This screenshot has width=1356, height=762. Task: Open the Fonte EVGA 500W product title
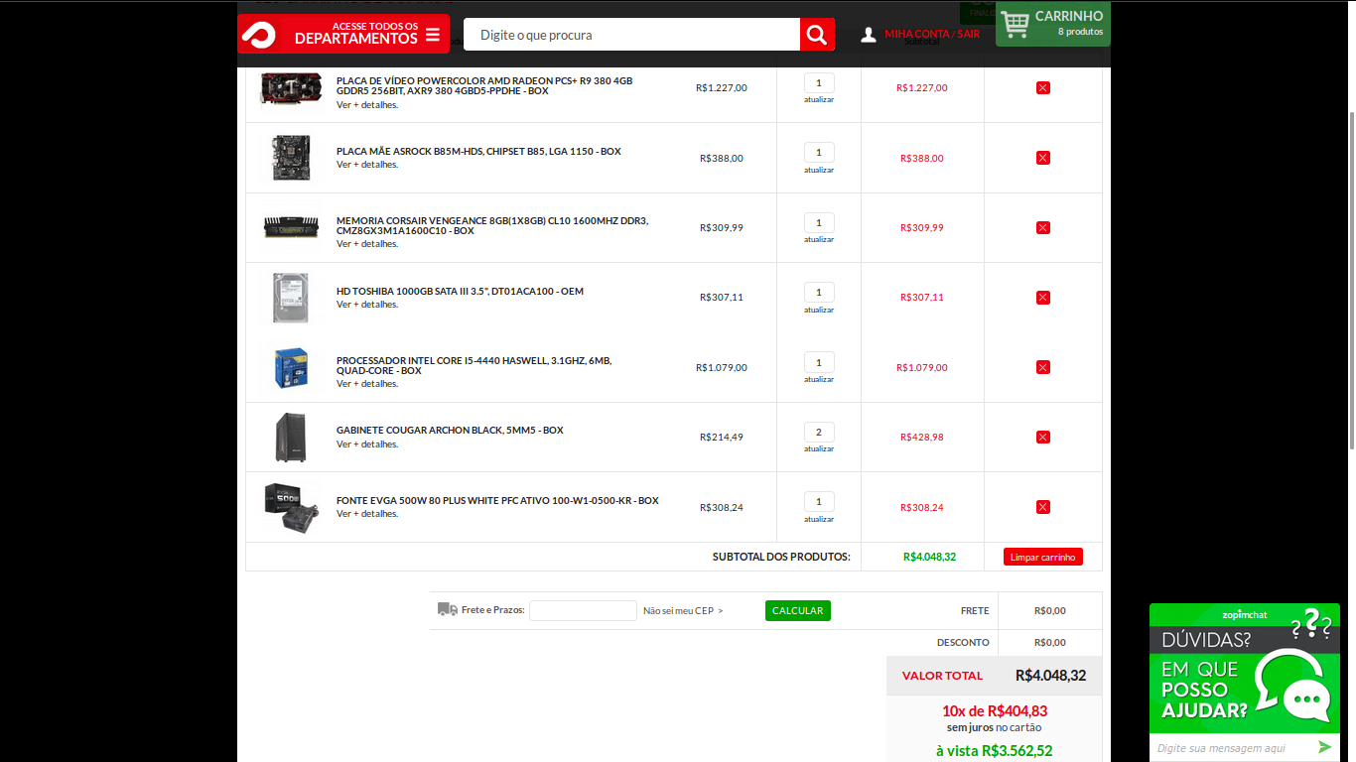coord(497,500)
